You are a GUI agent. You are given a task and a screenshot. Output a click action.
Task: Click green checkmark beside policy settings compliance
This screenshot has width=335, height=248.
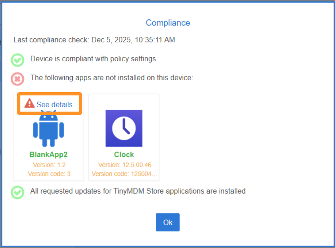(17, 60)
